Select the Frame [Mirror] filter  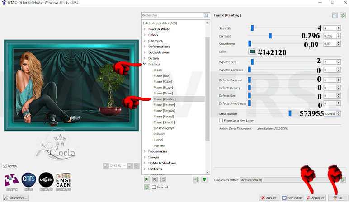click(x=164, y=93)
